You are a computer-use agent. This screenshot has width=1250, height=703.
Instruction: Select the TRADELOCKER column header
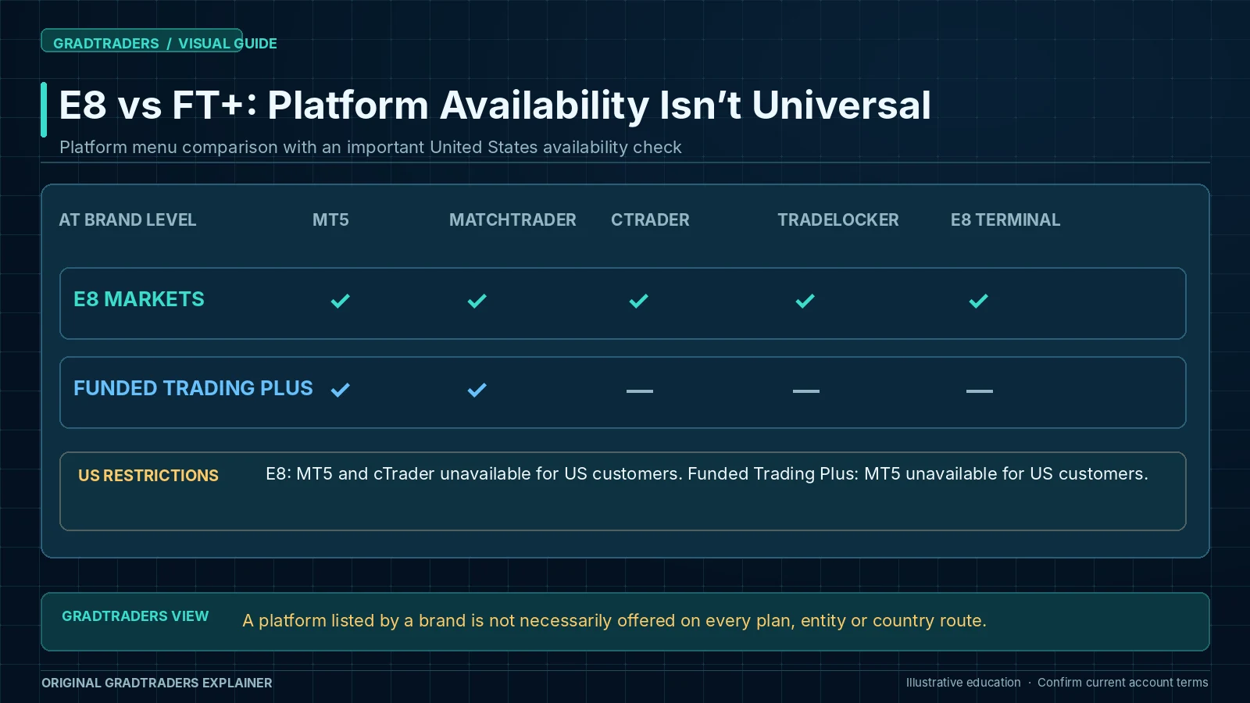[838, 220]
